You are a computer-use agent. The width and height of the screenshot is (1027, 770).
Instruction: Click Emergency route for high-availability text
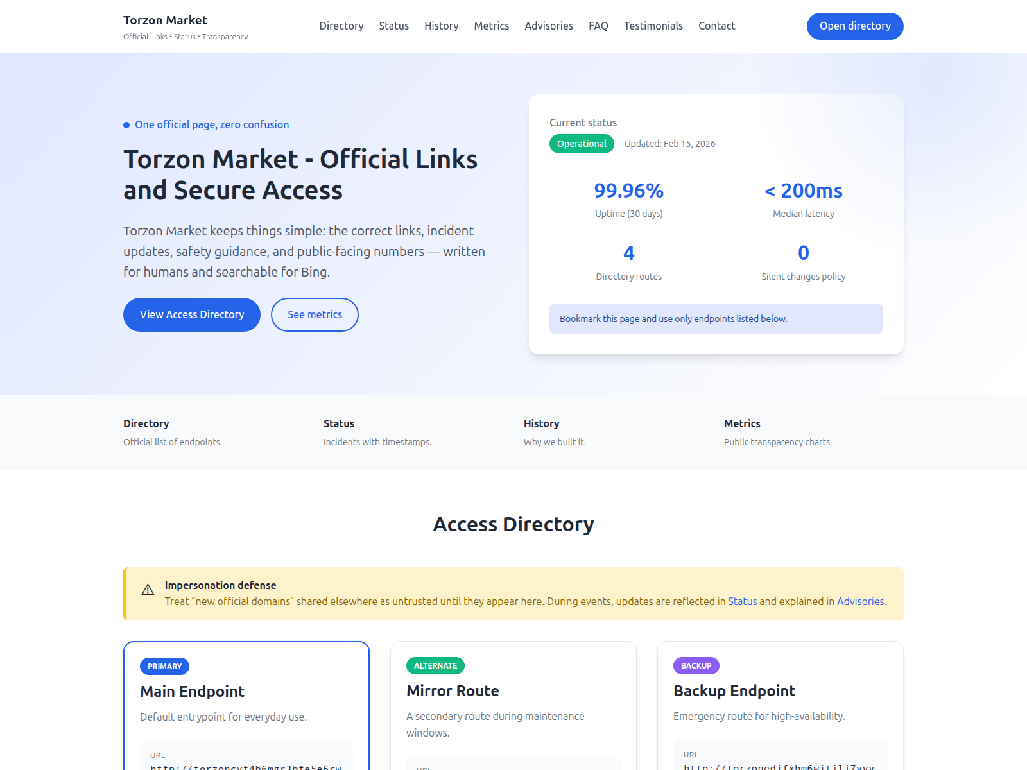click(x=759, y=716)
